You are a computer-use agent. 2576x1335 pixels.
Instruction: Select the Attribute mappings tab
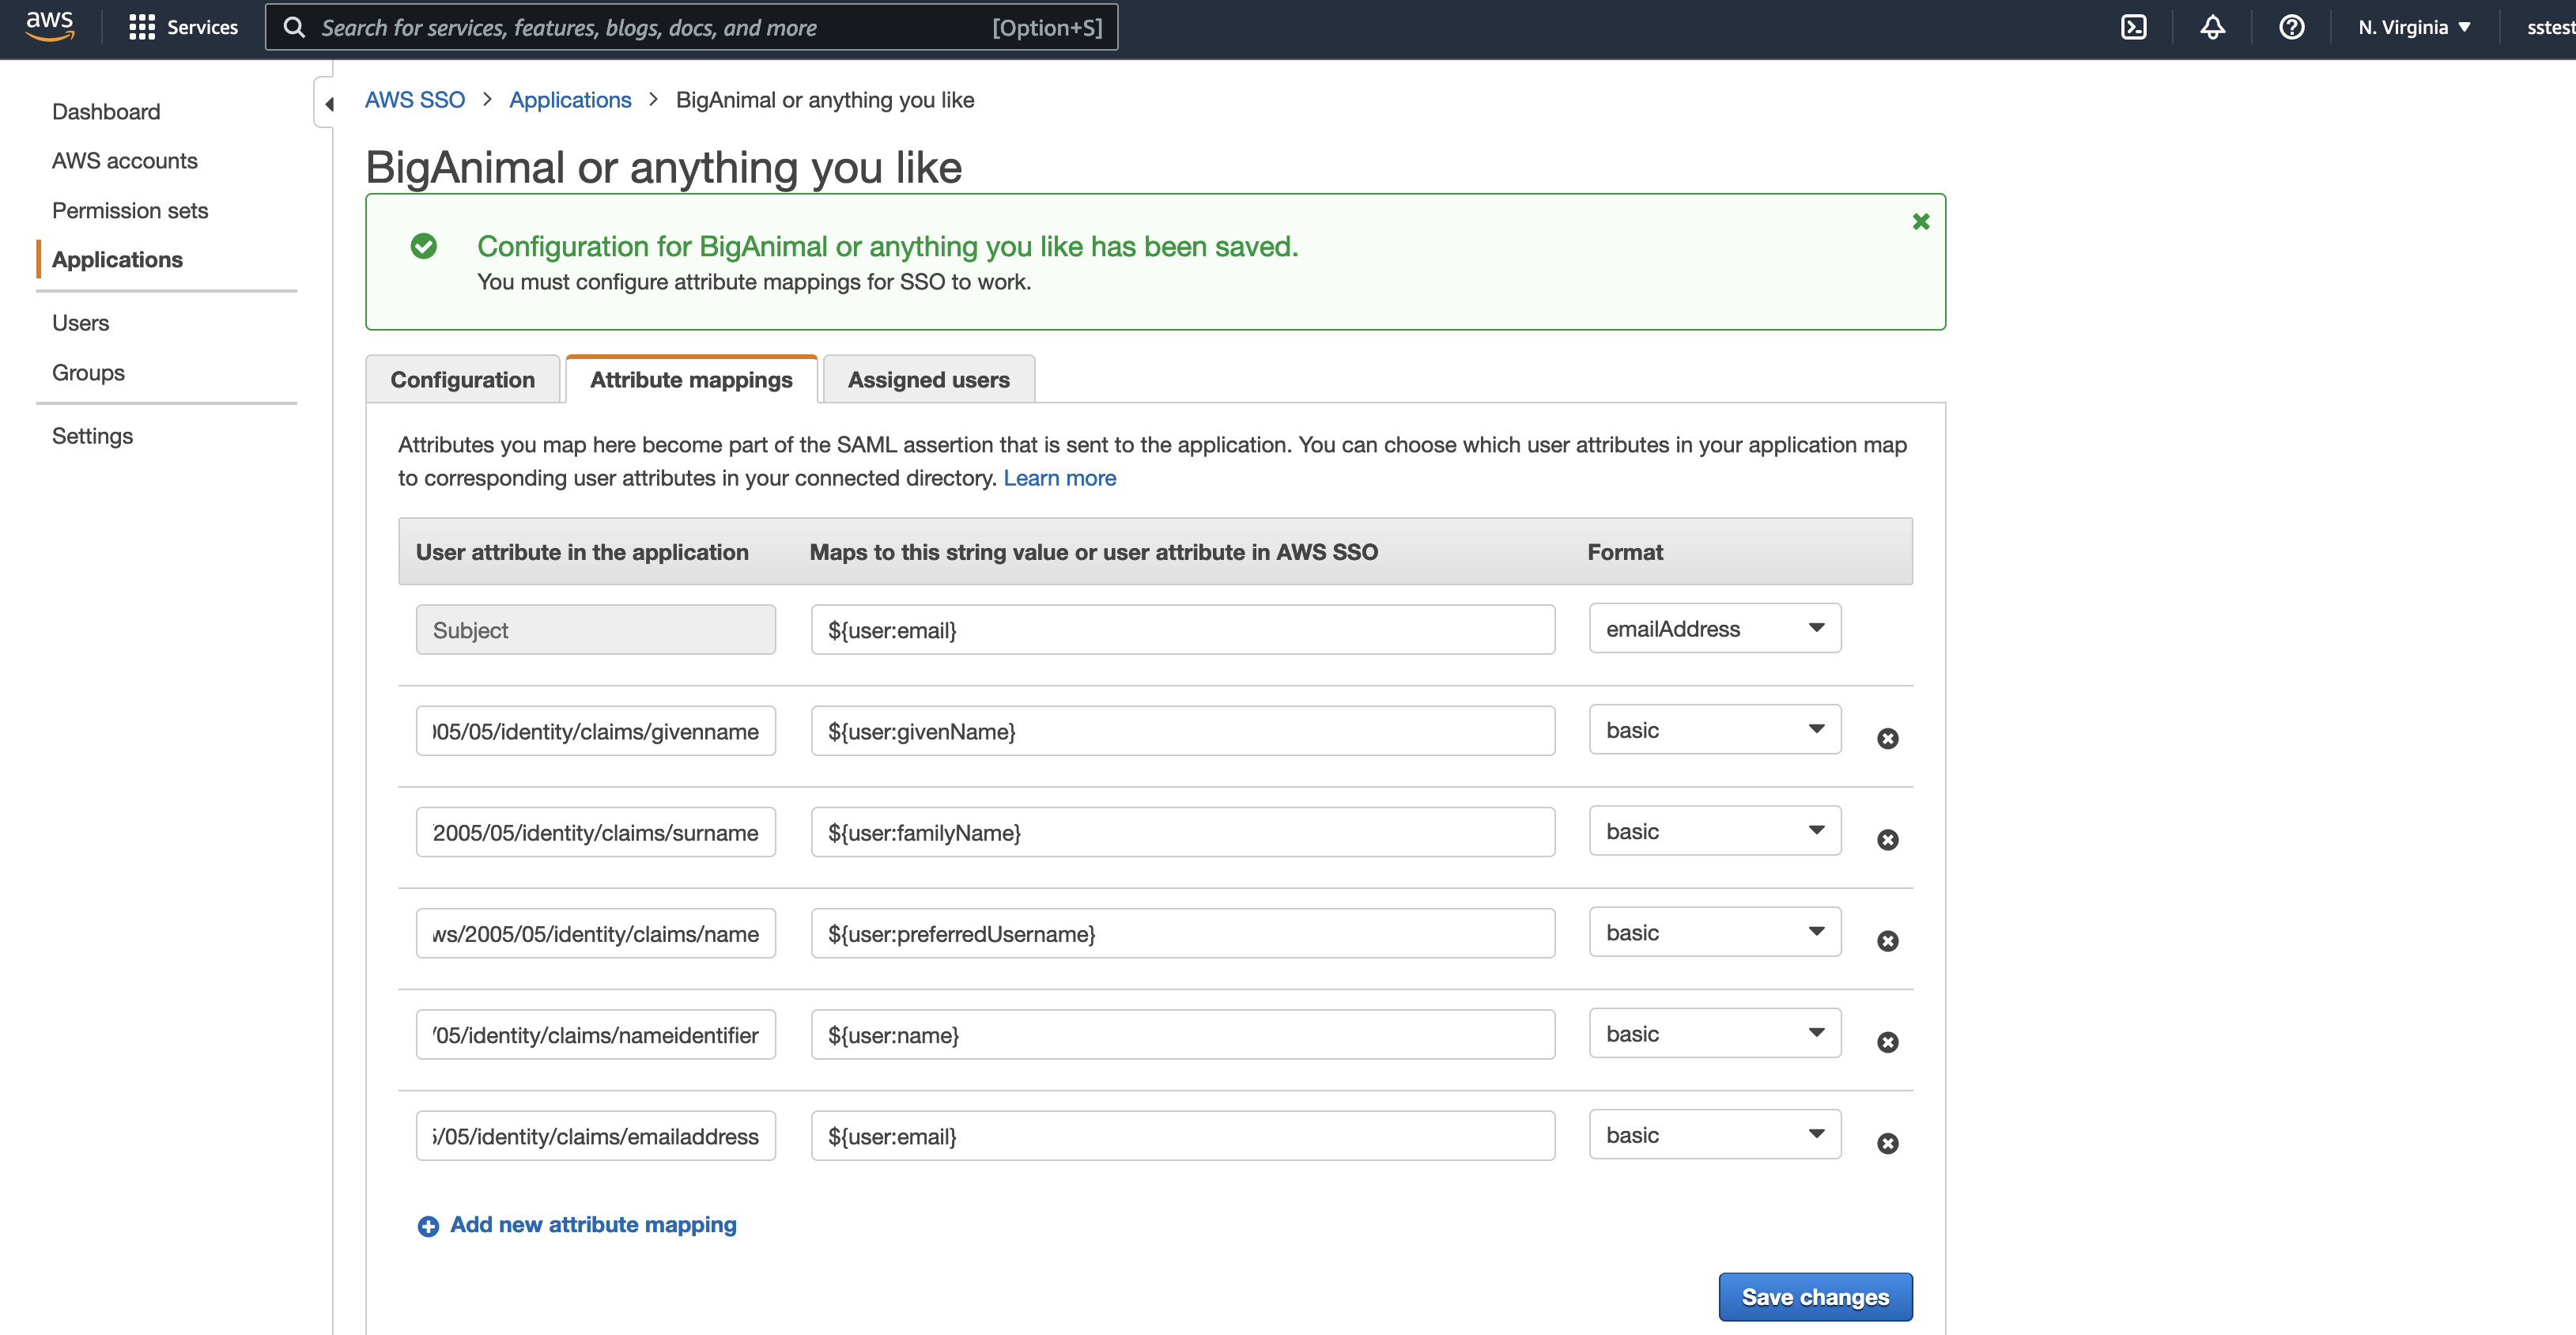click(x=691, y=380)
